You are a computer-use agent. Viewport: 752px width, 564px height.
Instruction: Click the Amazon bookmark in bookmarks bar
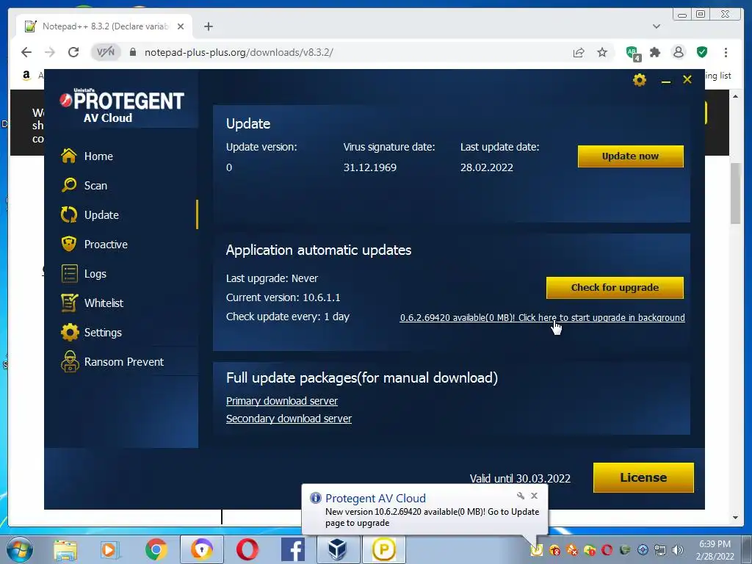(x=27, y=75)
